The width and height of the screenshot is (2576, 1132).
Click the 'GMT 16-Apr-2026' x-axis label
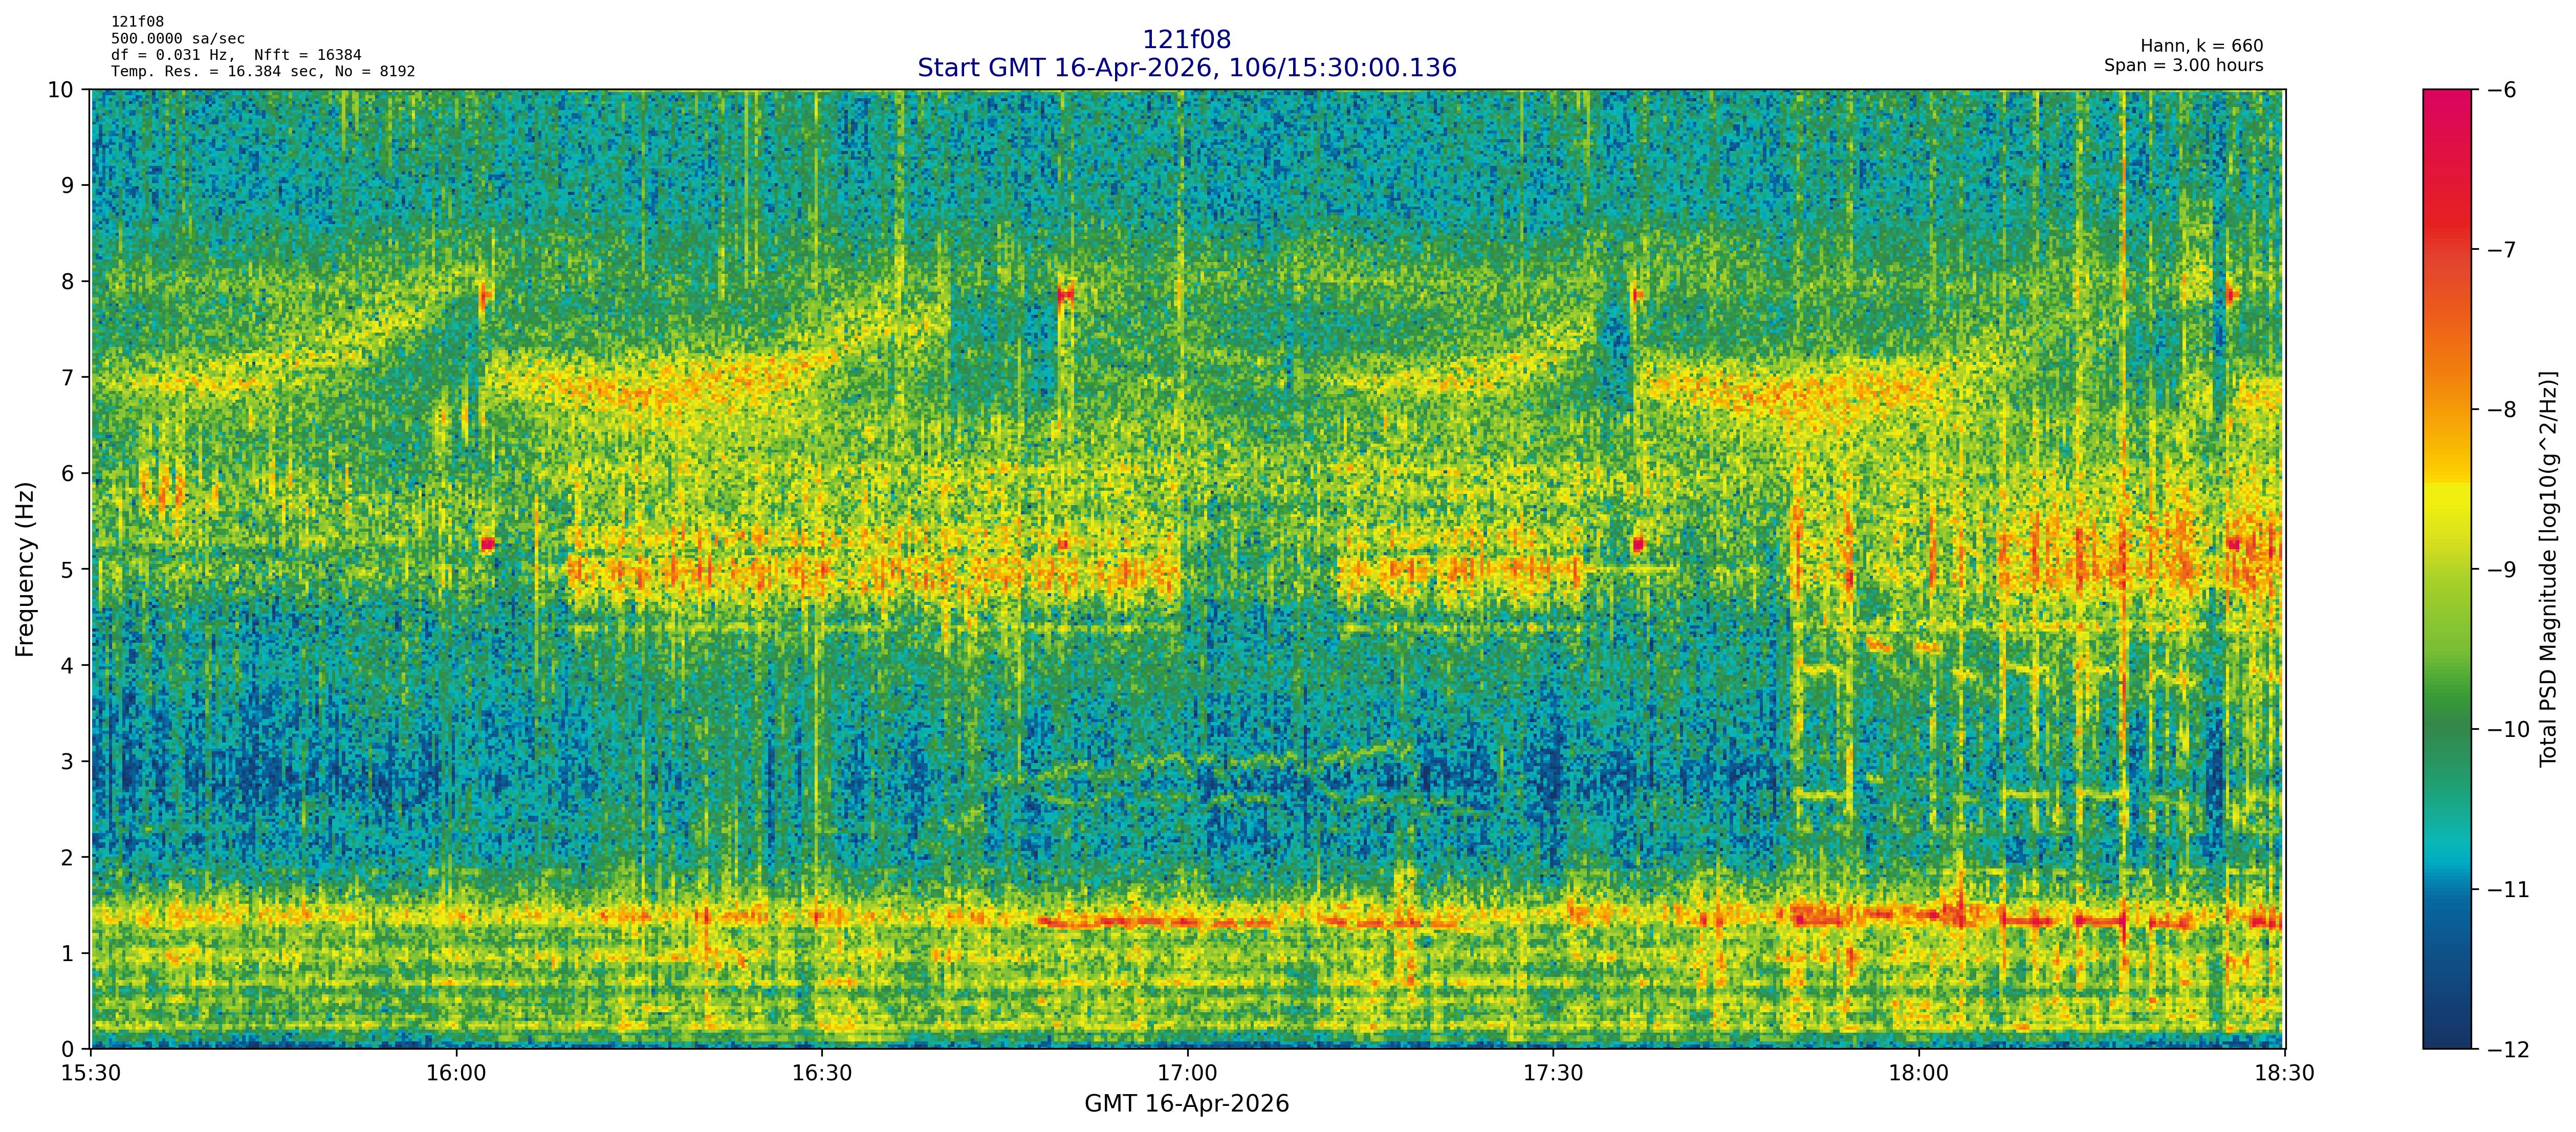[1186, 1104]
